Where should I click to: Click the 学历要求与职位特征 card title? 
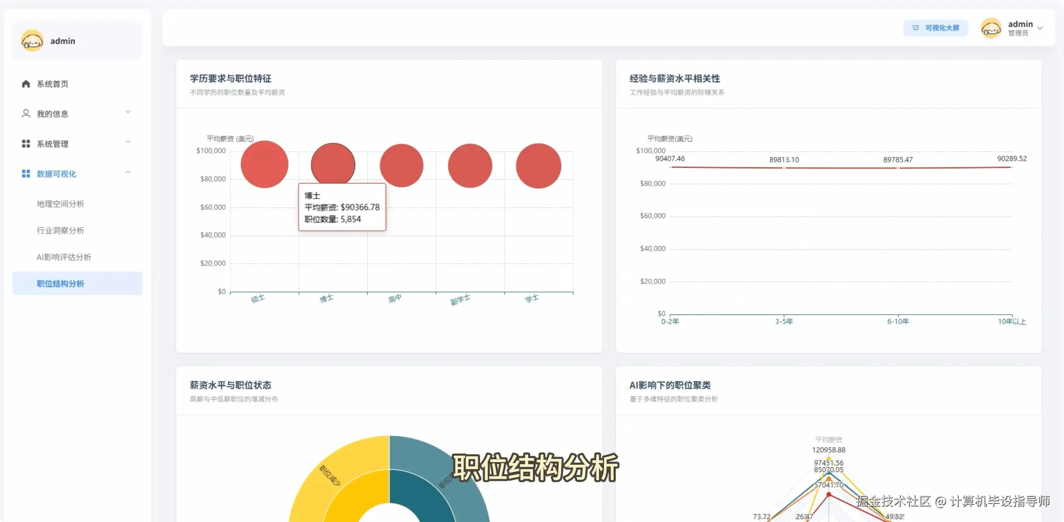pyautogui.click(x=230, y=78)
